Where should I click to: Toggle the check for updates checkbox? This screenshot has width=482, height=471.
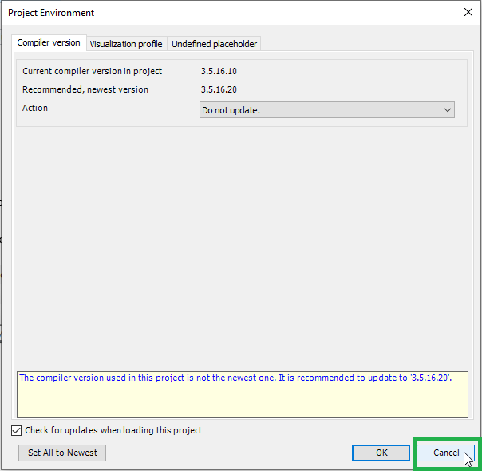pos(17,430)
